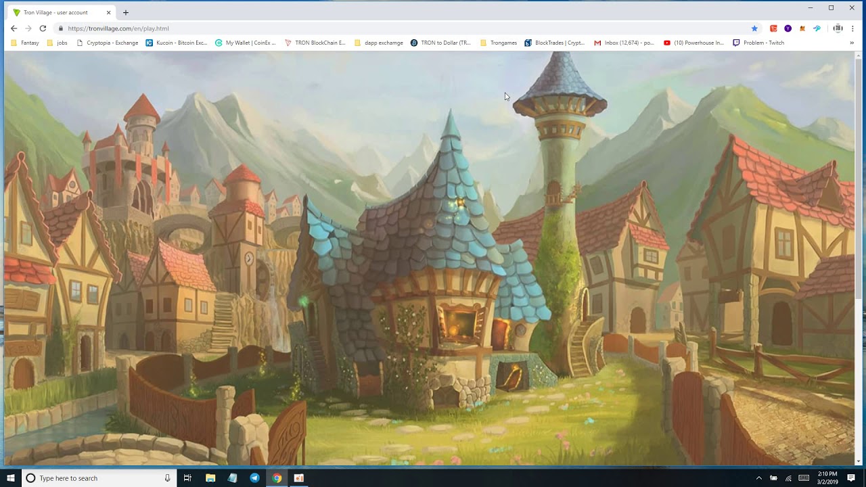The height and width of the screenshot is (487, 866).
Task: Open Task View on the taskbar
Action: (x=187, y=478)
